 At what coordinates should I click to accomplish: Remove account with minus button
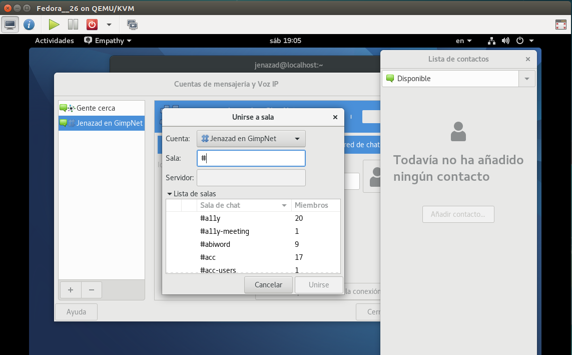92,290
